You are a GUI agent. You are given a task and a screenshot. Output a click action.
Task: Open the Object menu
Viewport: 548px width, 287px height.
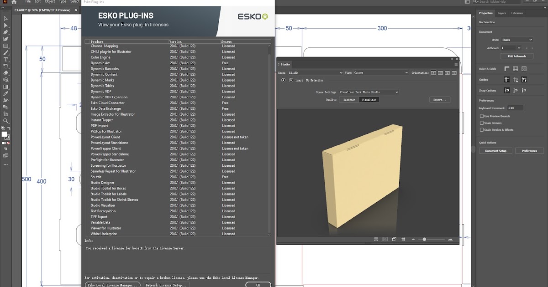[x=50, y=1]
